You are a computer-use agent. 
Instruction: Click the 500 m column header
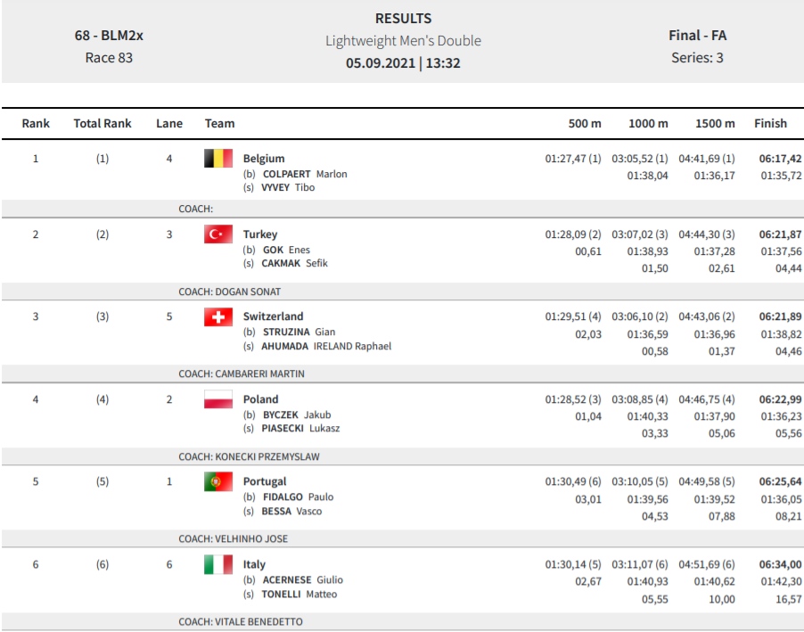coord(585,124)
